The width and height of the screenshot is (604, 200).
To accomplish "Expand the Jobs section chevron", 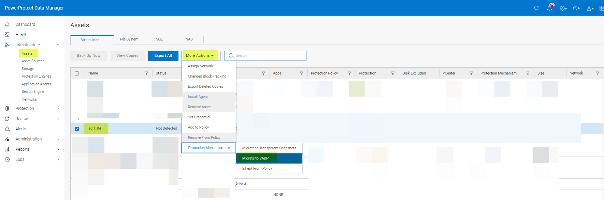I will (x=58, y=160).
